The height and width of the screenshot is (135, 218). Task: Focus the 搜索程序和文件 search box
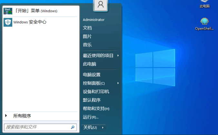click(x=40, y=127)
